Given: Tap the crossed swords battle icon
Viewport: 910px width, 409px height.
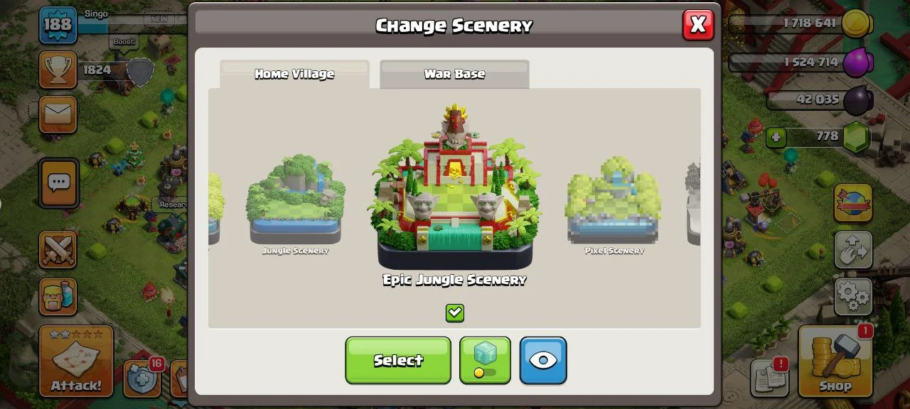Looking at the screenshot, I should coord(58,249).
